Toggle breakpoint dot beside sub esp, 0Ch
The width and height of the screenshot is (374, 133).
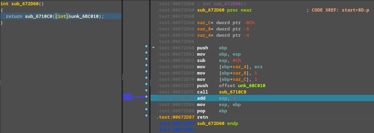click(x=146, y=59)
